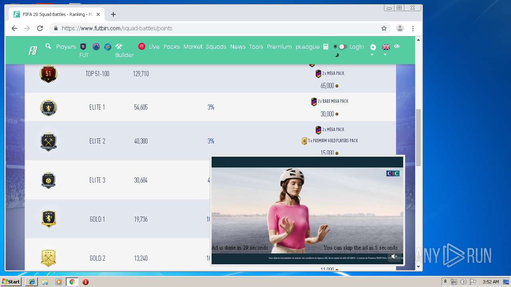The image size is (511, 287).
Task: Open the FUT shield badge icon
Action: (83, 47)
